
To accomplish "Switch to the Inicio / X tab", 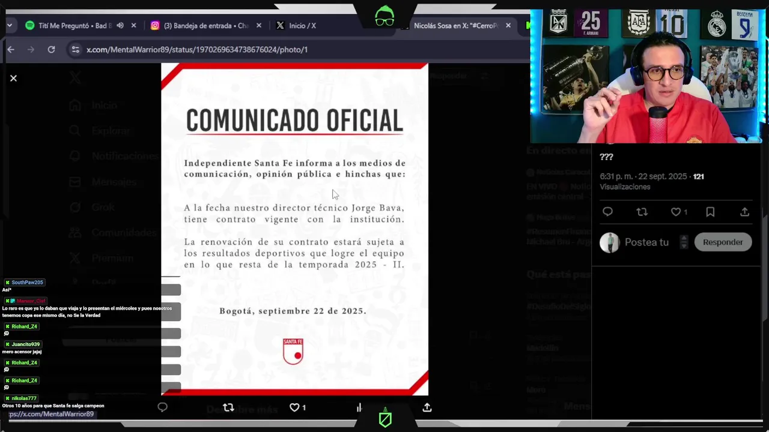I will (x=296, y=26).
